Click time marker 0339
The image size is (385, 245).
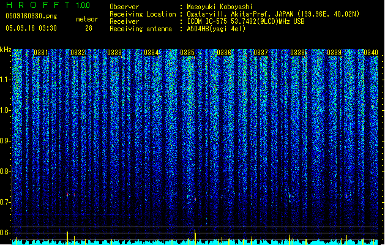(334, 53)
